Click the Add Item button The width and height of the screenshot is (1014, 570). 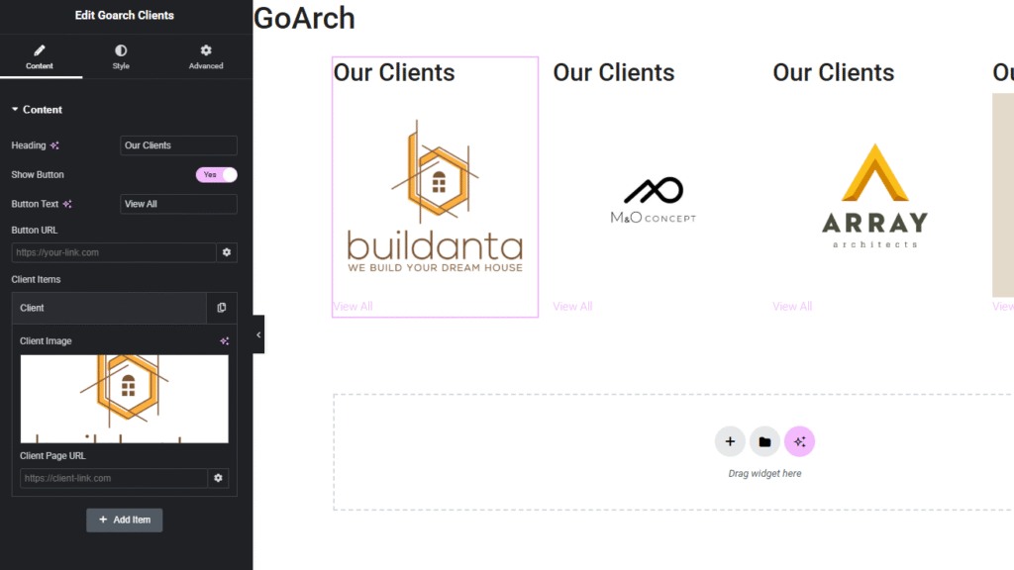[x=124, y=520]
